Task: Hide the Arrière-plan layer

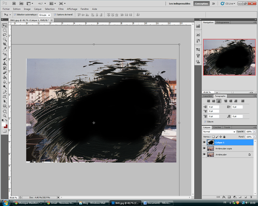Action: pyautogui.click(x=204, y=154)
